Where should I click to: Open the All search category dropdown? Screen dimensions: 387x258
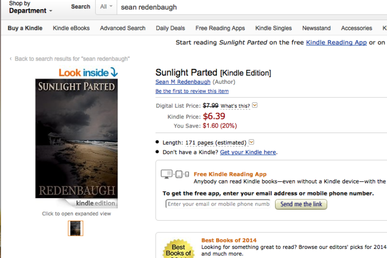[106, 7]
